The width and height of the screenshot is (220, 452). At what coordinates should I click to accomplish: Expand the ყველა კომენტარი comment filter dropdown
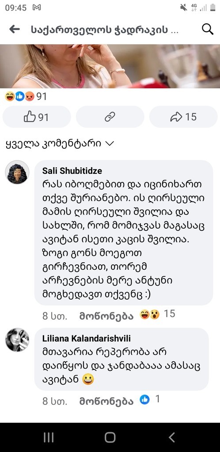coord(60,144)
